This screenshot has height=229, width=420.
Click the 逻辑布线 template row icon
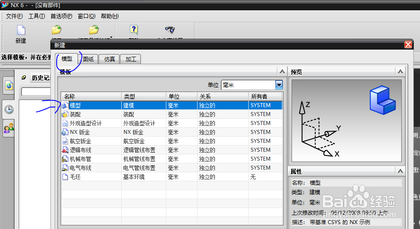(65, 150)
